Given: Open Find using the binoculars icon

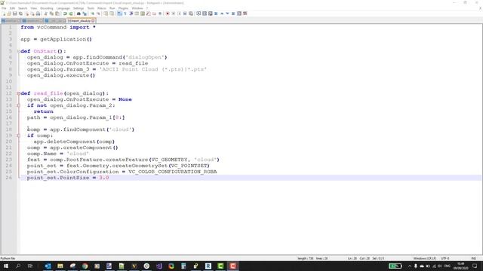Looking at the screenshot, I should pyautogui.click(x=78, y=14).
